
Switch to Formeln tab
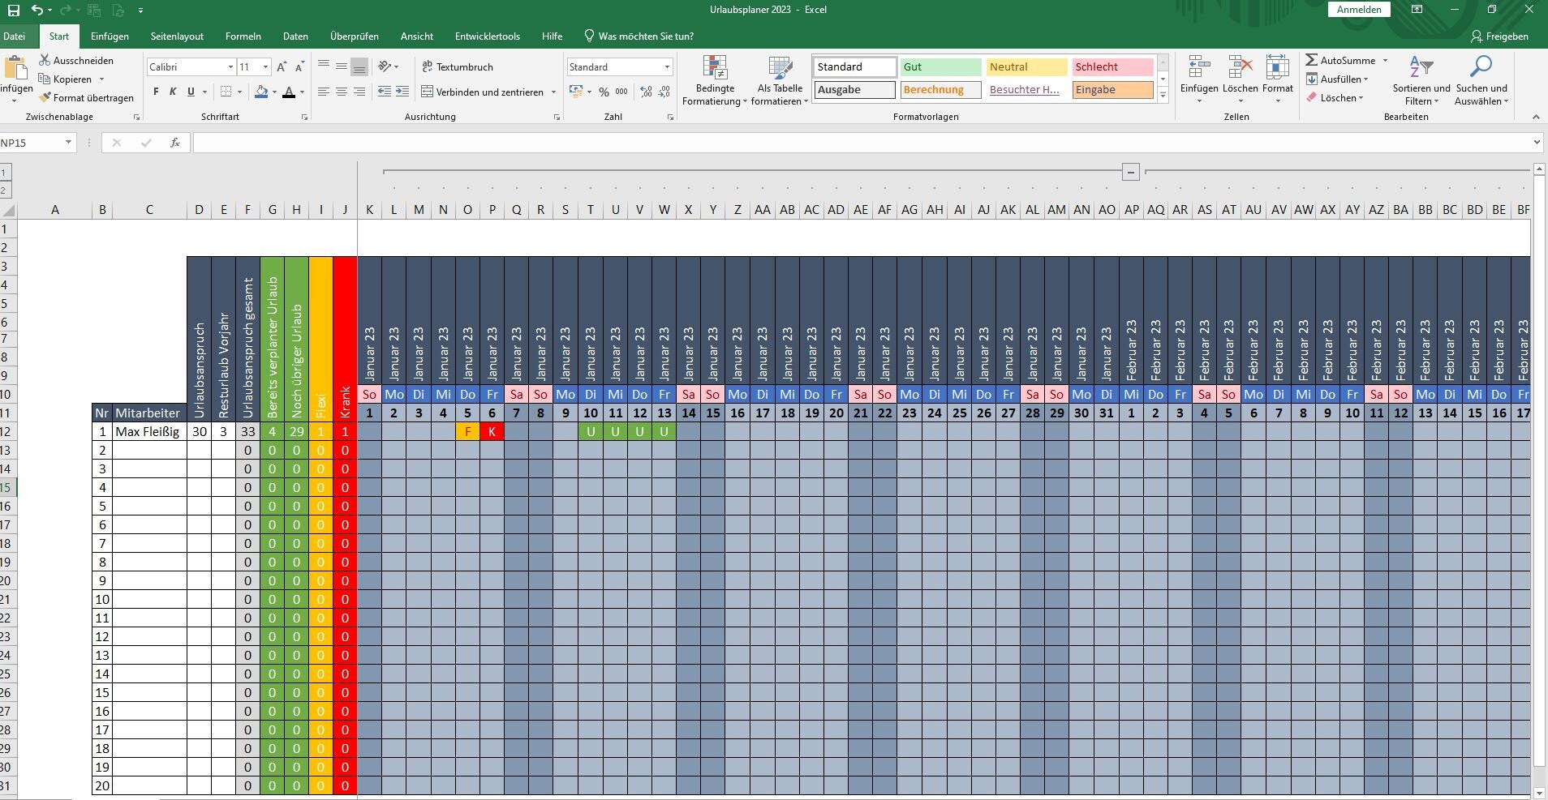243,36
